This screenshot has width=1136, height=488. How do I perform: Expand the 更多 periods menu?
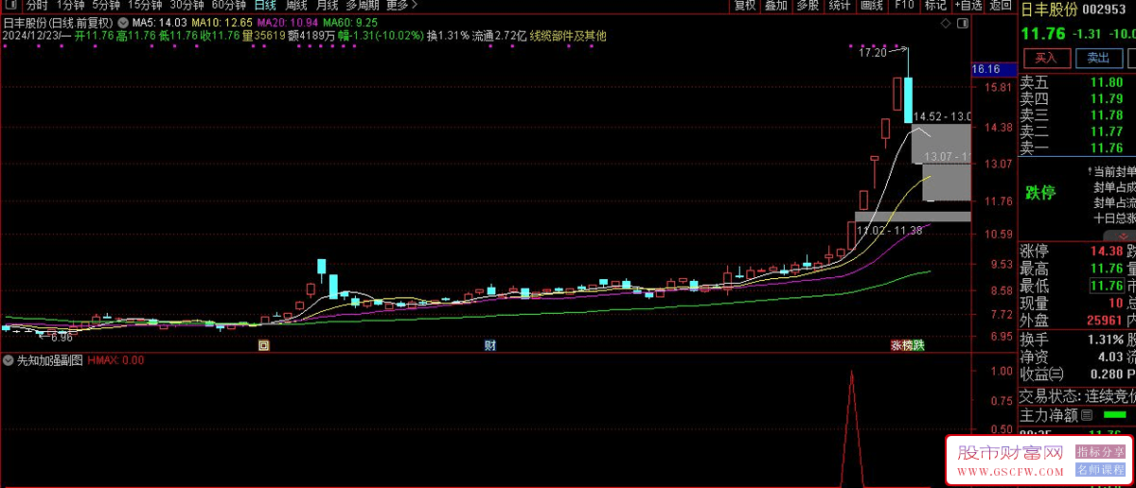(401, 6)
